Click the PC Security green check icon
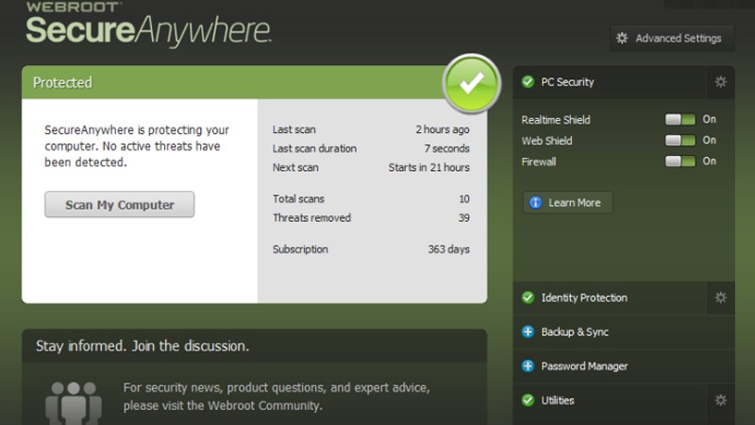755x425 pixels. tap(528, 82)
